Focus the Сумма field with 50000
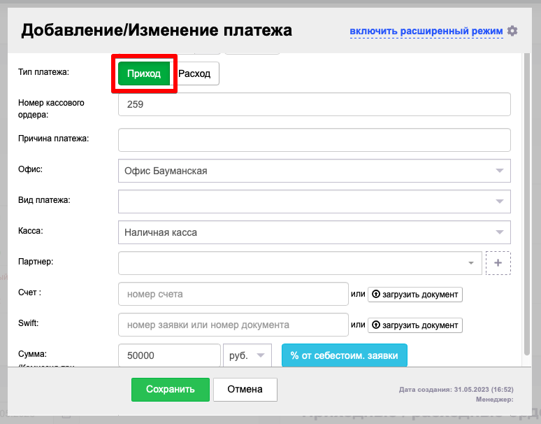Viewport: 541px width, 424px height. 169,355
